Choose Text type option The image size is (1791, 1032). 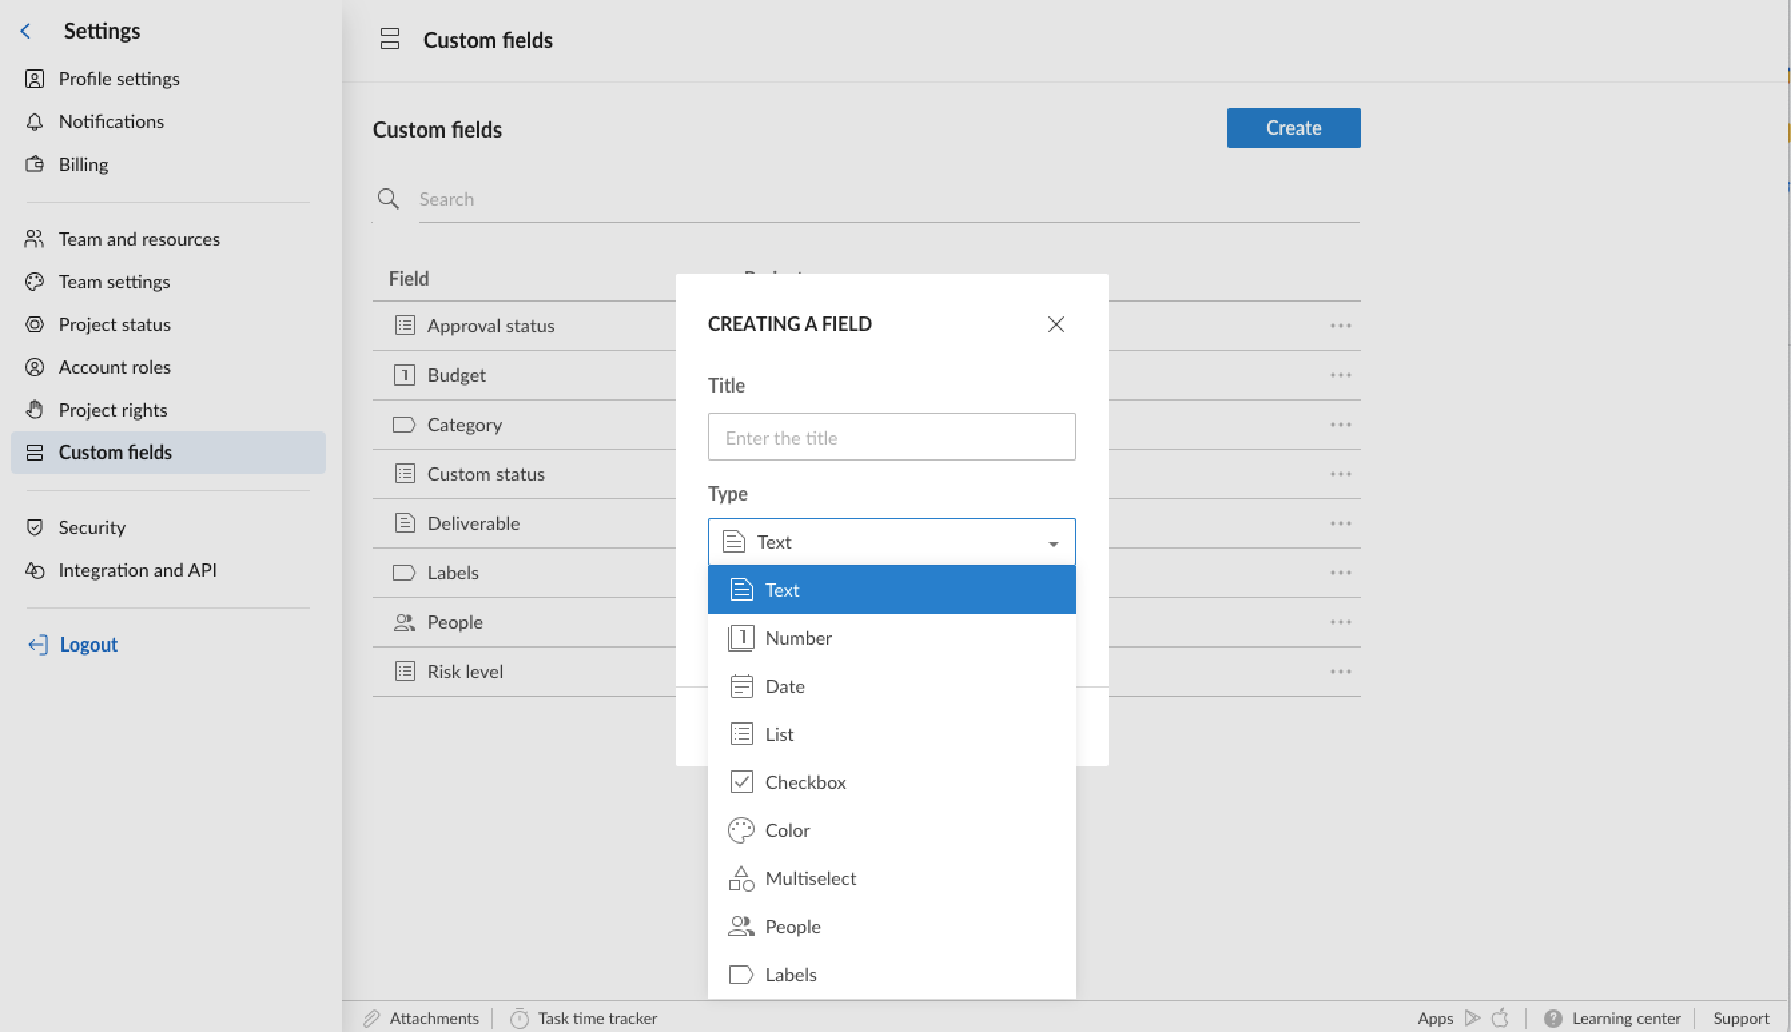coord(891,589)
